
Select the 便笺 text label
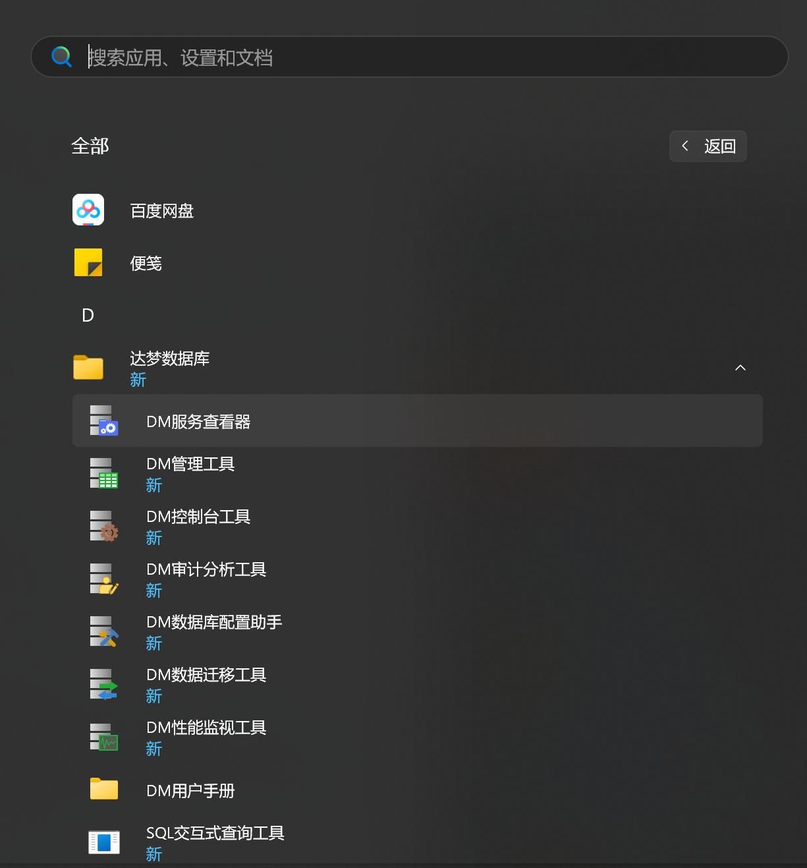(146, 264)
